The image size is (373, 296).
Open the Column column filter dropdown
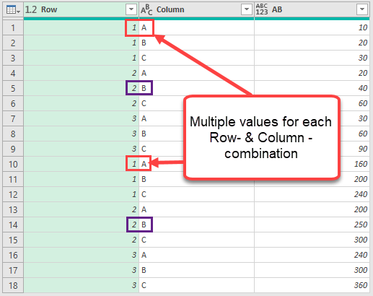tap(247, 9)
